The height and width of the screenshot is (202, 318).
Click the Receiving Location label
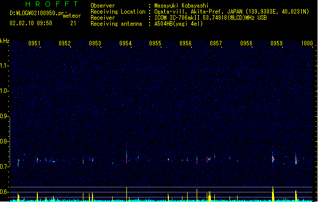pos(118,12)
